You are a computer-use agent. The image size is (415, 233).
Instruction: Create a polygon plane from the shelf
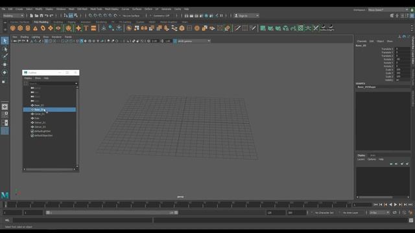[x=51, y=28]
